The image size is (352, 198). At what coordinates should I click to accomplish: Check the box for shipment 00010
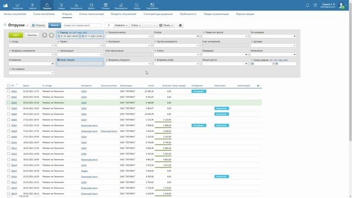point(9,142)
